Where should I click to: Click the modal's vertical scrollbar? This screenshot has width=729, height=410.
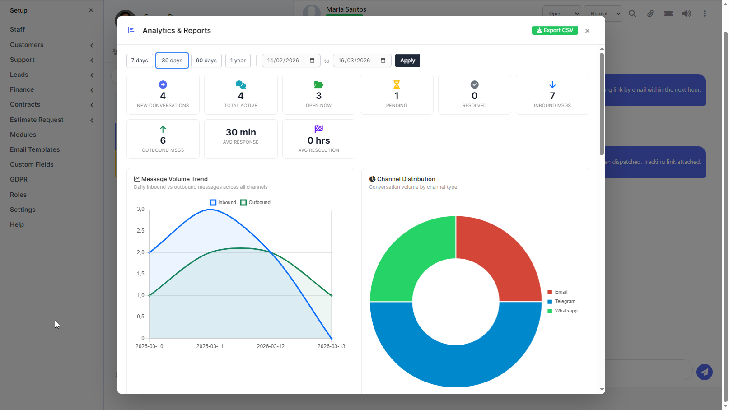tap(602, 104)
